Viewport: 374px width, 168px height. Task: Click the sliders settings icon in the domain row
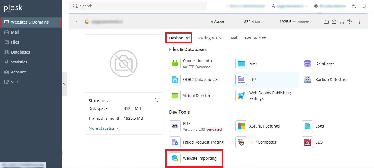coord(350,22)
